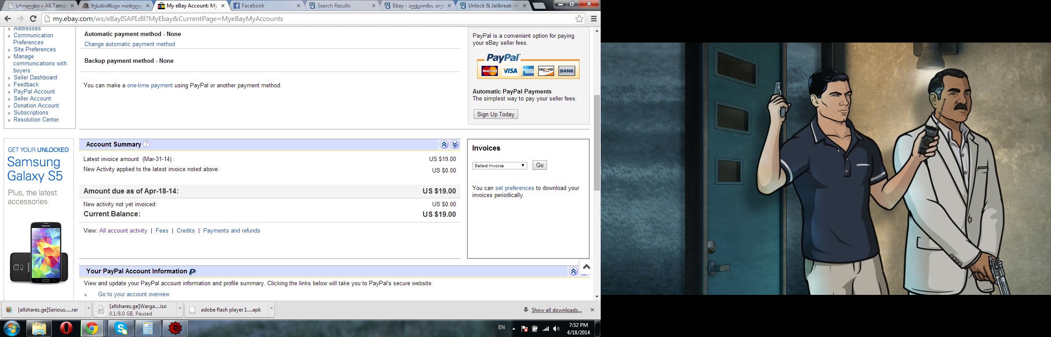Open the set preferences link

pos(515,188)
